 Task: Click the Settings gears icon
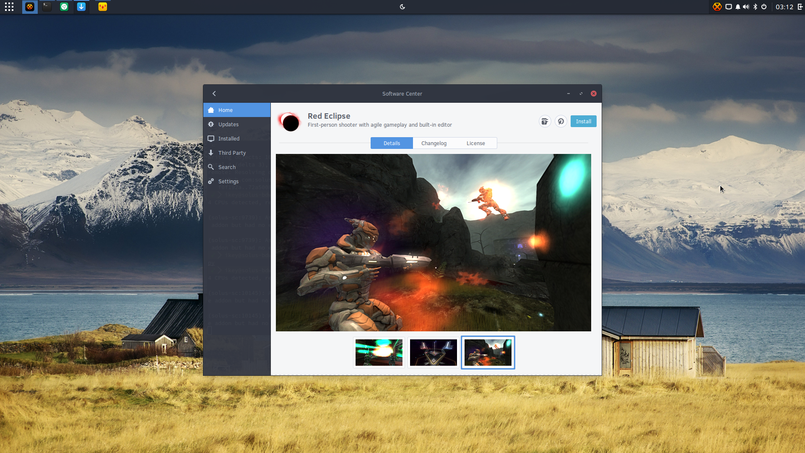coord(211,181)
